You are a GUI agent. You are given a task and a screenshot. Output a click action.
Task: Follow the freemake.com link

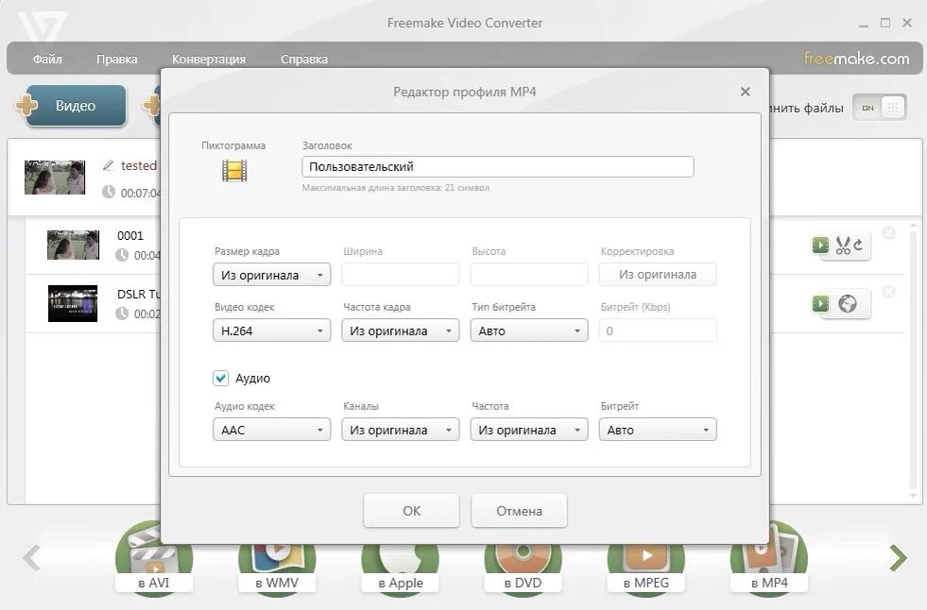pyautogui.click(x=856, y=59)
